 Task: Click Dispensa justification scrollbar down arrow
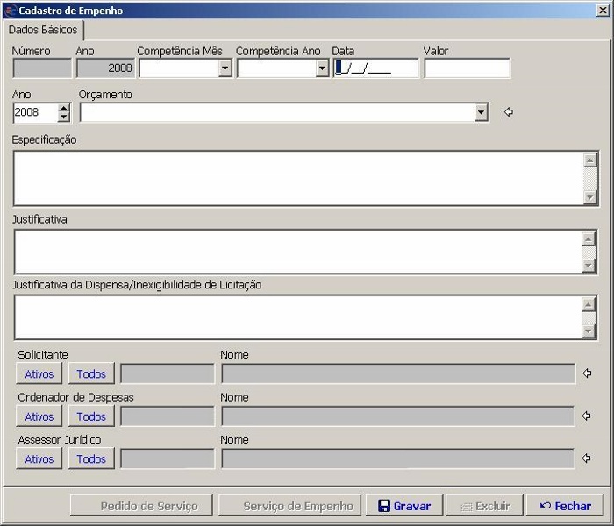[x=589, y=331]
